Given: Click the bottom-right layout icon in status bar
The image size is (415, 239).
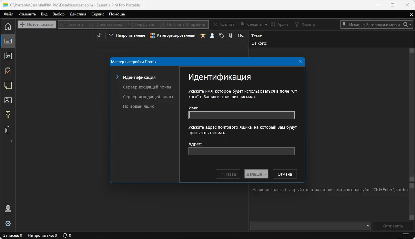Looking at the screenshot, I should 406,235.
